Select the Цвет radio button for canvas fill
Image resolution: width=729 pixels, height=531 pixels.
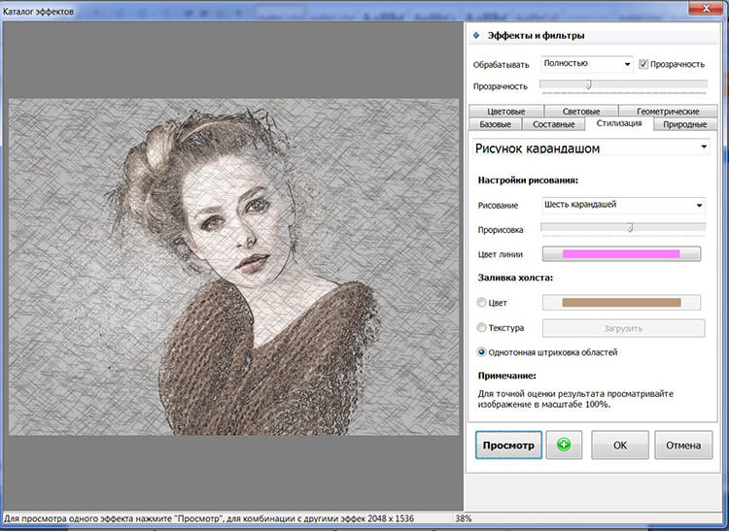(483, 303)
